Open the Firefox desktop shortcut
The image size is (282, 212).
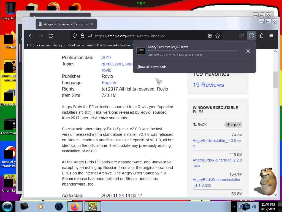pos(10,40)
